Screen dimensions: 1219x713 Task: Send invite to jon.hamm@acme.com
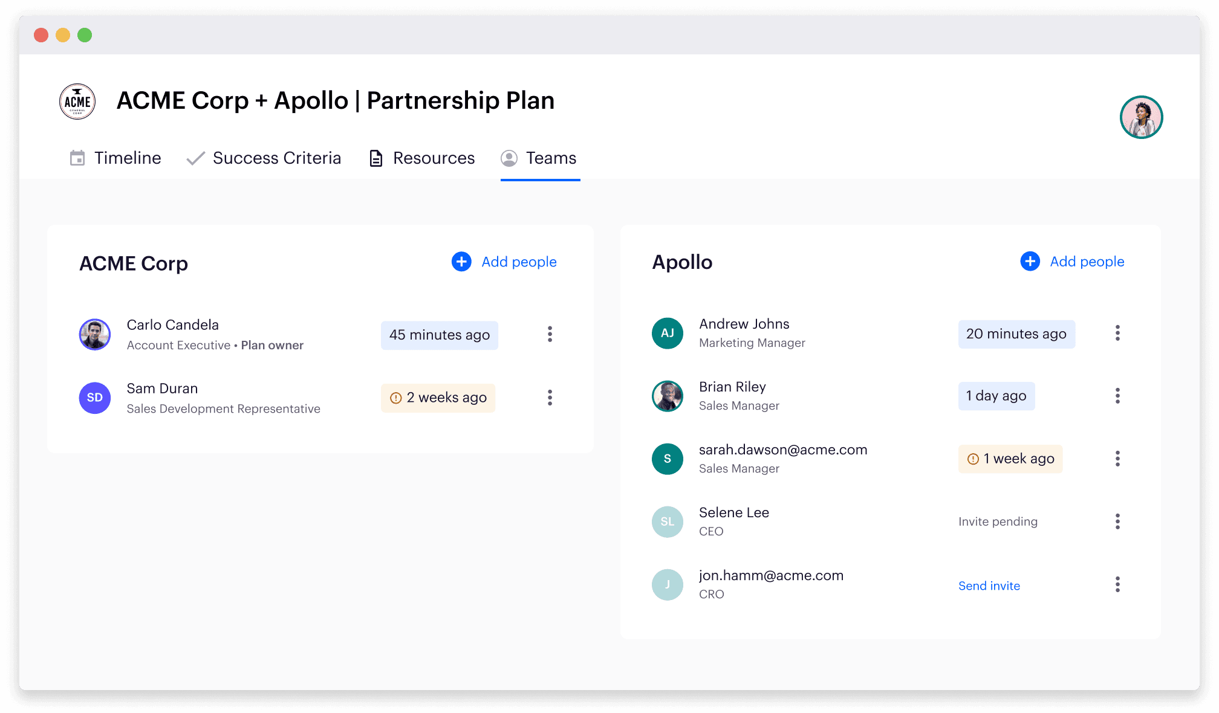(987, 586)
